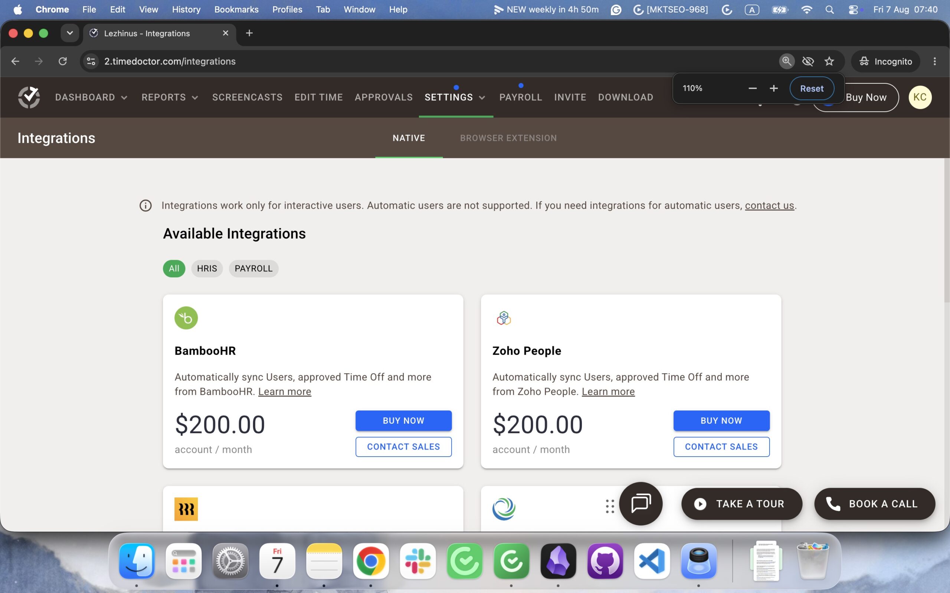Open BambooHR Learn more link
Image resolution: width=950 pixels, height=593 pixels.
[x=285, y=391]
